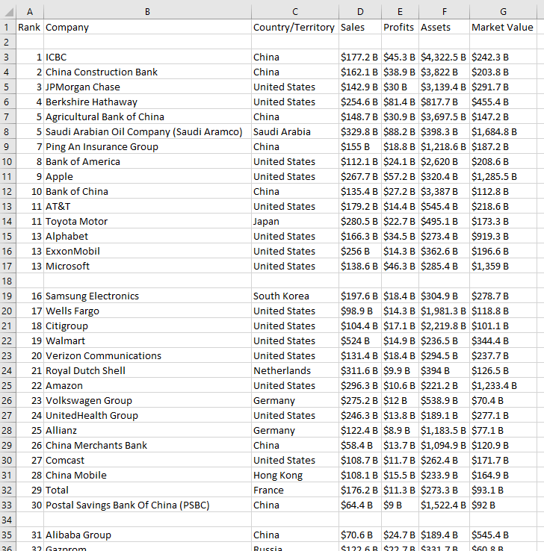Select the 'China Mobile' cell
Screen dimensions: 544x551
click(x=147, y=475)
